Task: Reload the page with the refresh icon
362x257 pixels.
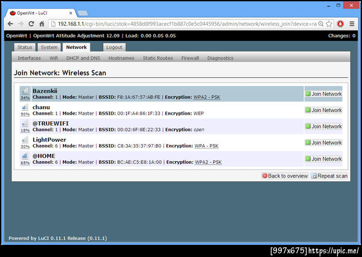Action: (31, 24)
